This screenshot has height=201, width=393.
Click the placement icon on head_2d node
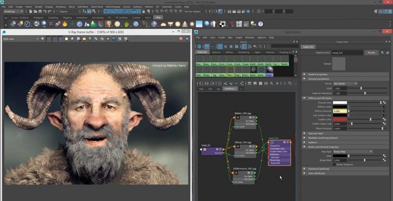coord(204,149)
